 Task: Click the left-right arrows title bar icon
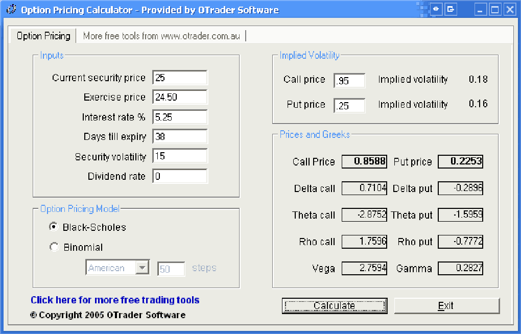click(x=436, y=9)
